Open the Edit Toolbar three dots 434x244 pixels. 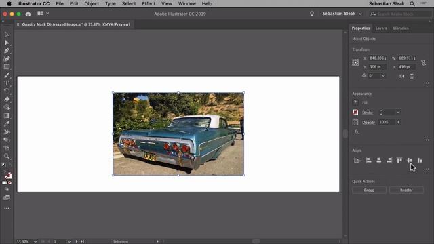7,208
